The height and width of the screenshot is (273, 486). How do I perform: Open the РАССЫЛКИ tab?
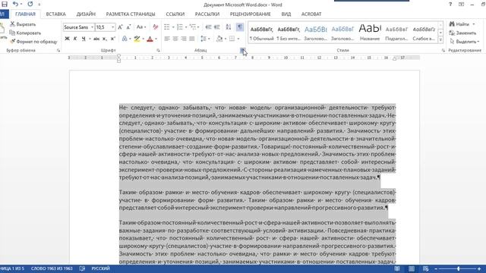pyautogui.click(x=207, y=14)
